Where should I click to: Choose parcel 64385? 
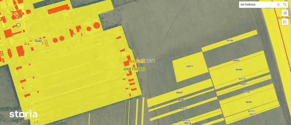click(x=239, y=70)
